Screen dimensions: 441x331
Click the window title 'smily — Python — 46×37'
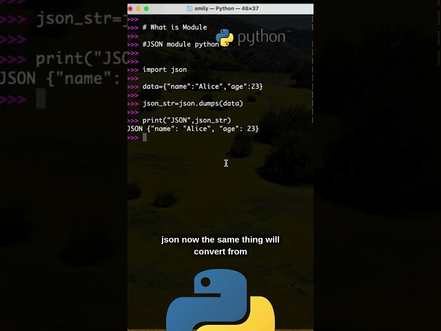click(227, 8)
